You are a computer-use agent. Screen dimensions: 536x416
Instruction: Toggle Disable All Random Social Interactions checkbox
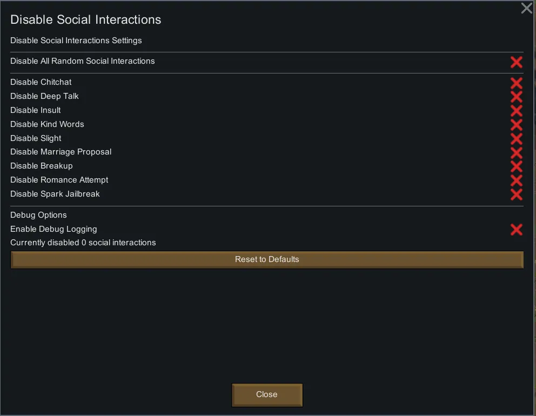point(516,62)
